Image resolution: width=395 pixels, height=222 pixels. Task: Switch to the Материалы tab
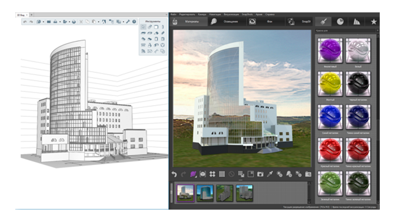coord(189,22)
